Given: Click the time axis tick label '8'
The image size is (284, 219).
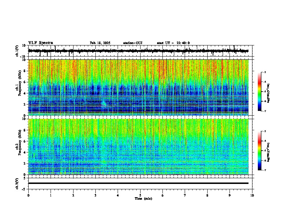Looking at the screenshot, I should 207,195.
